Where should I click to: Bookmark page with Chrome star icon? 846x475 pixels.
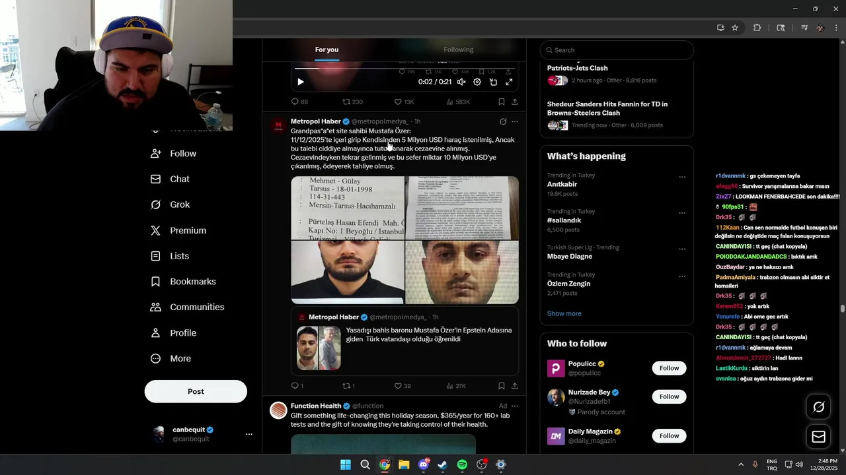point(735,28)
